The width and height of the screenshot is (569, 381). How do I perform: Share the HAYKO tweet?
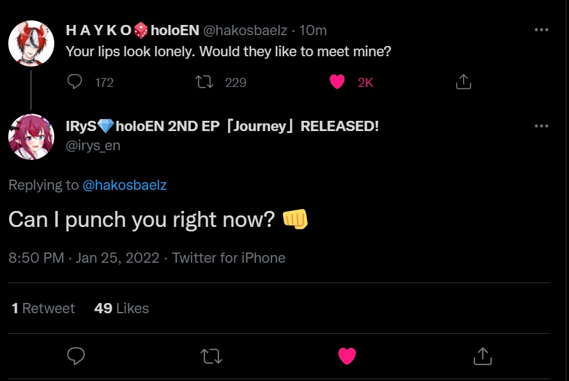pos(463,82)
